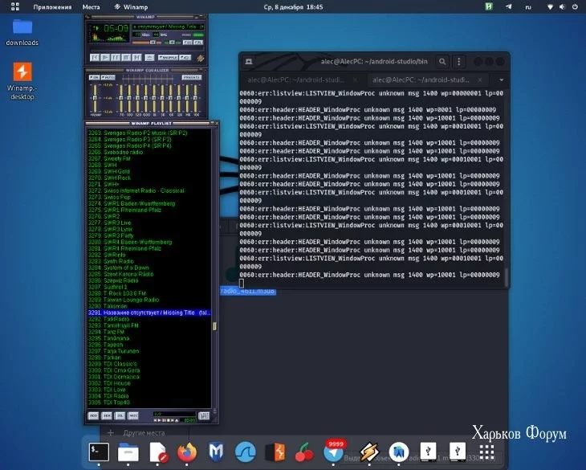This screenshot has height=470, width=586.
Task: Click top bar clock Ср, 8 декабря 18:45
Action: [x=293, y=6]
